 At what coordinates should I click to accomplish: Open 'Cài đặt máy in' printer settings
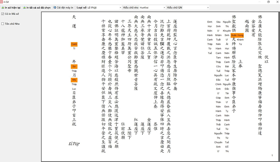[x=63, y=8]
